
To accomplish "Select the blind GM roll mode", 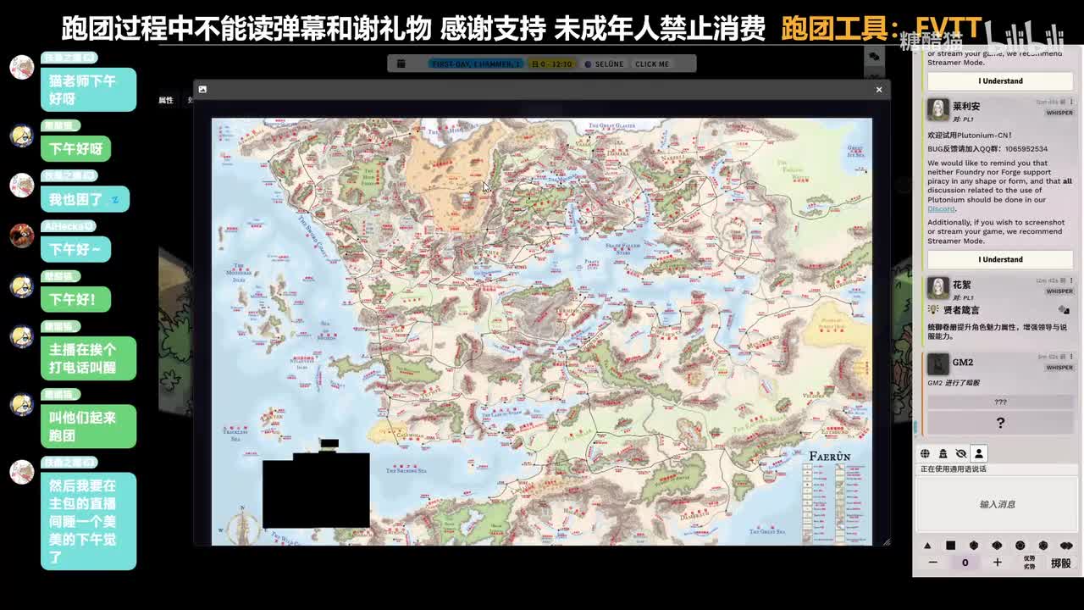I will click(x=960, y=454).
